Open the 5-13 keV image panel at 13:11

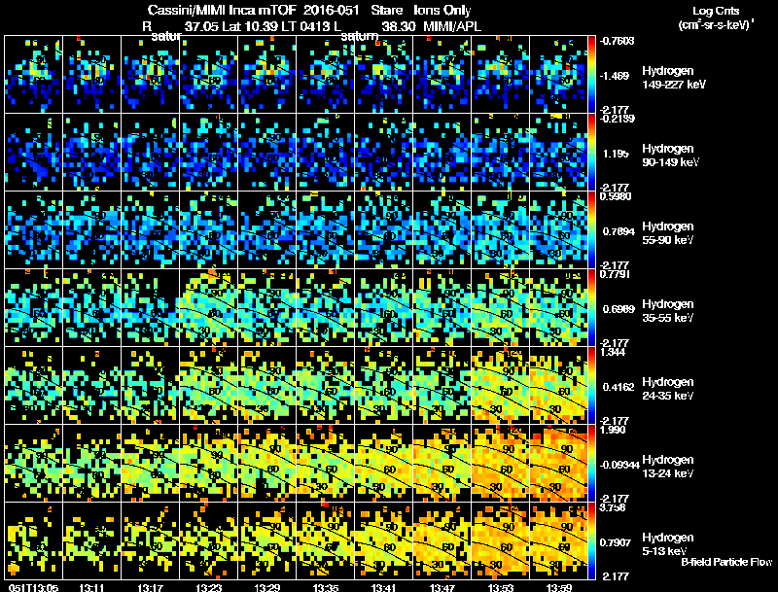tap(91, 540)
